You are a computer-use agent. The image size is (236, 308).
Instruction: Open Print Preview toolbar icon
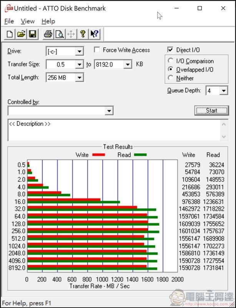(60, 34)
